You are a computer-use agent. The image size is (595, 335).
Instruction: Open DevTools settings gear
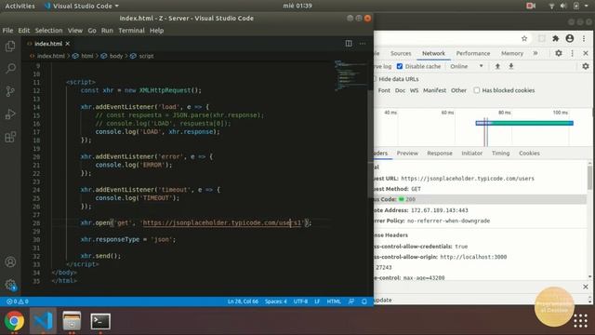pos(559,53)
